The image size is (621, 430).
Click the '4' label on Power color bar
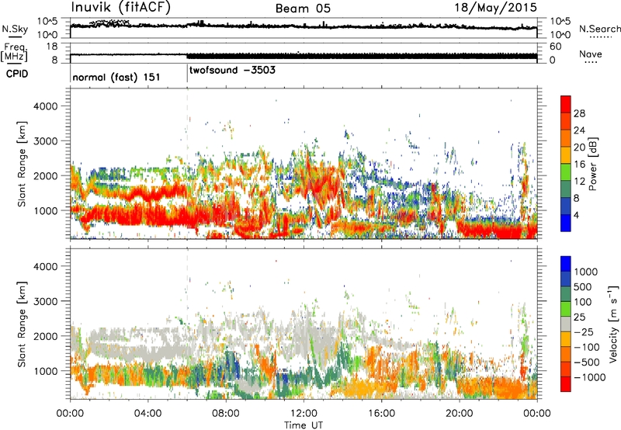(x=576, y=216)
